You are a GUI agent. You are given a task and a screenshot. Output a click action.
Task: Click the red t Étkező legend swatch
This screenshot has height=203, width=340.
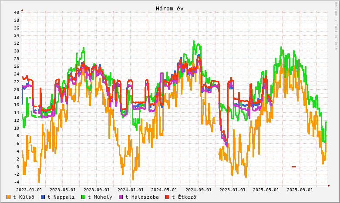click(x=168, y=197)
